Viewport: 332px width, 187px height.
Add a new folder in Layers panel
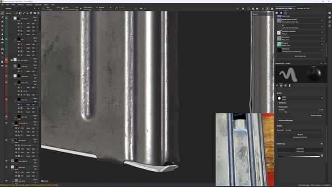tap(35, 13)
